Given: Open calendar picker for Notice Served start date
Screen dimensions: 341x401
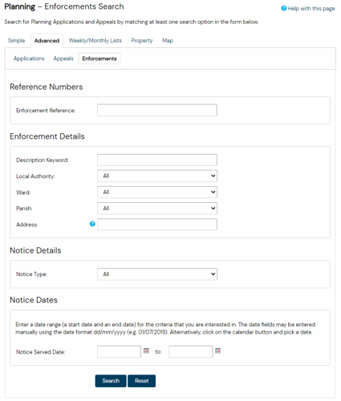Looking at the screenshot, I should [146, 350].
